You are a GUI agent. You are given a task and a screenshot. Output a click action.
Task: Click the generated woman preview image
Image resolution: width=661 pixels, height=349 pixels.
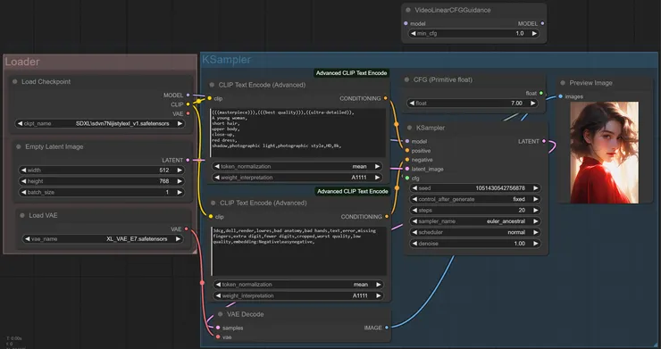point(604,153)
